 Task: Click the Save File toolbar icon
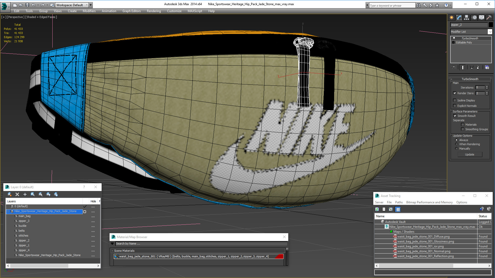coord(27,5)
